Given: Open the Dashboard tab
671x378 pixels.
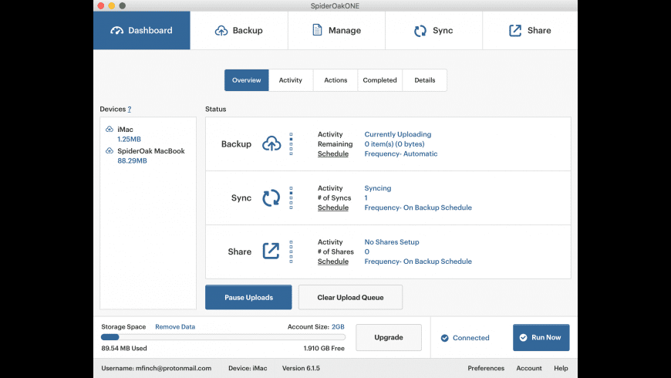Looking at the screenshot, I should 142,30.
